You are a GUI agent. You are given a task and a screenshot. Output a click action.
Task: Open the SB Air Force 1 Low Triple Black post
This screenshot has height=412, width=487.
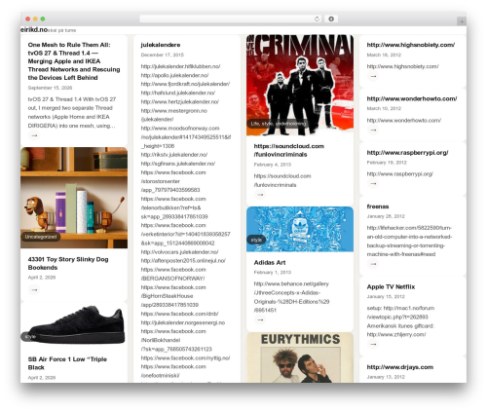(67, 363)
